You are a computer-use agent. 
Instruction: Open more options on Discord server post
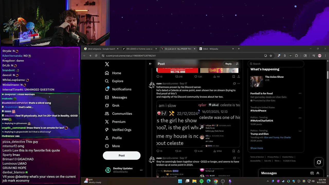[x=239, y=84]
